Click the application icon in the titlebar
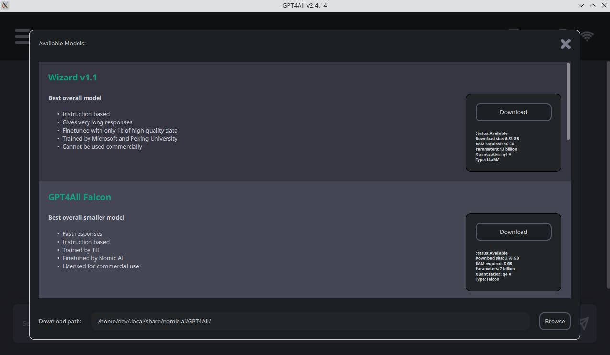This screenshot has width=610, height=355. point(5,5)
